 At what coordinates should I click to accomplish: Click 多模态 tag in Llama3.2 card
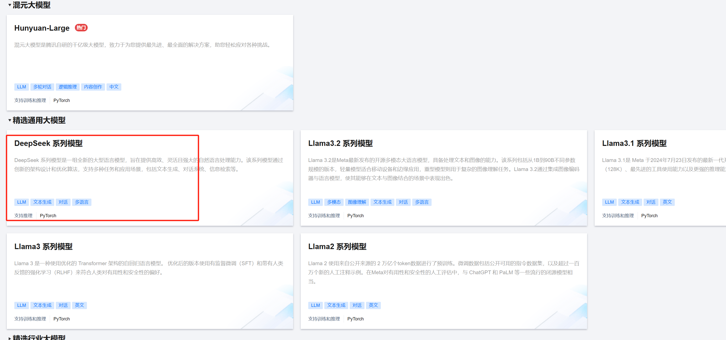[334, 202]
